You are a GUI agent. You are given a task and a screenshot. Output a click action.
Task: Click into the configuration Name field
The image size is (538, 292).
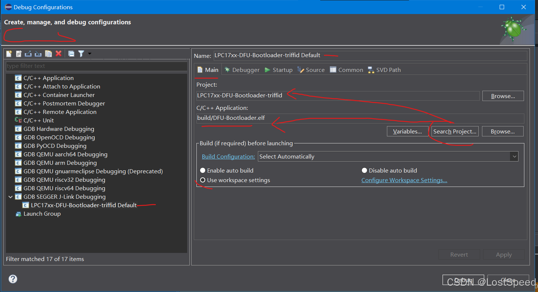tap(370, 55)
